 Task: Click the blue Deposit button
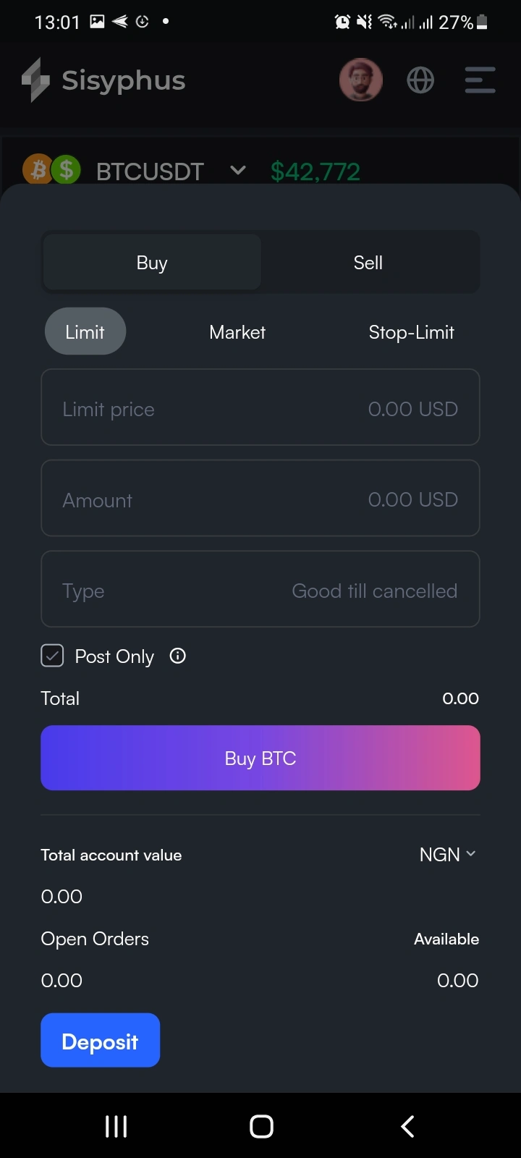pos(100,1040)
